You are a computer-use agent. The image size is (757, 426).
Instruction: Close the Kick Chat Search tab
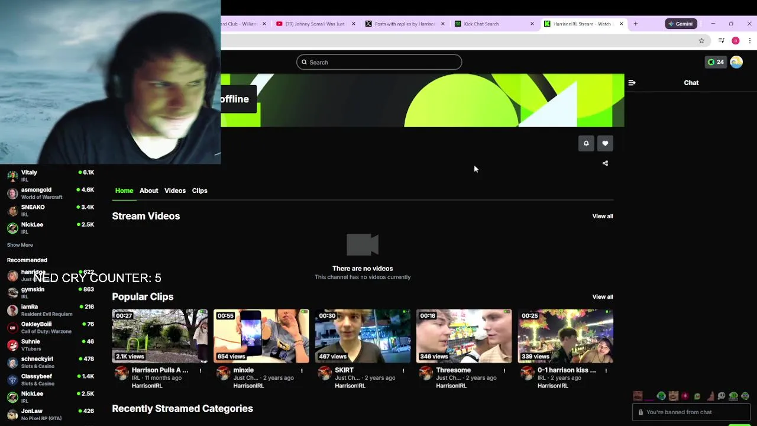pos(532,24)
